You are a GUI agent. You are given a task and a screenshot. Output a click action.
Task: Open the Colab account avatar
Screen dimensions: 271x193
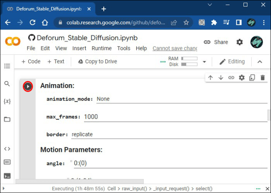(256, 42)
